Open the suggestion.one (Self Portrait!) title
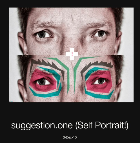 70,126
